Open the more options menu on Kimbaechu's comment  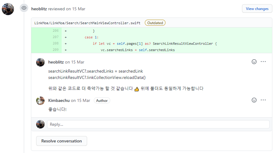(x=263, y=100)
